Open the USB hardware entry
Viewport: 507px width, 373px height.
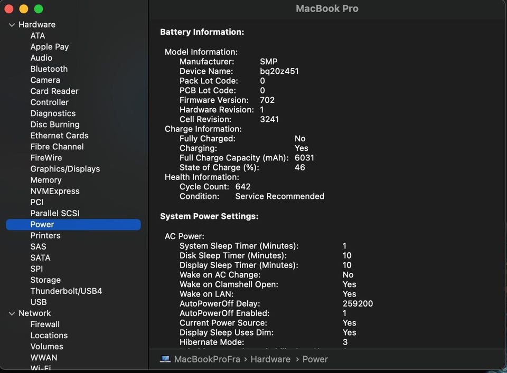[39, 302]
